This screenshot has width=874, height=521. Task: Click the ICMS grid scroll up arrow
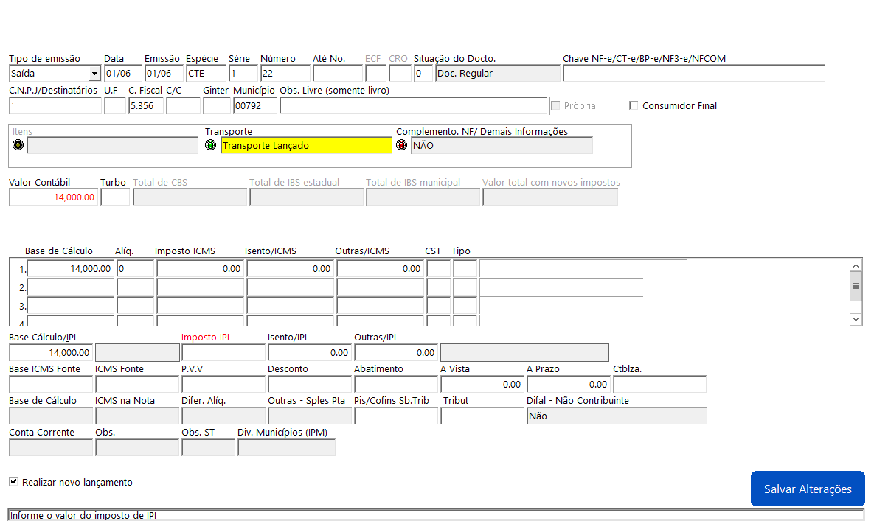[856, 265]
